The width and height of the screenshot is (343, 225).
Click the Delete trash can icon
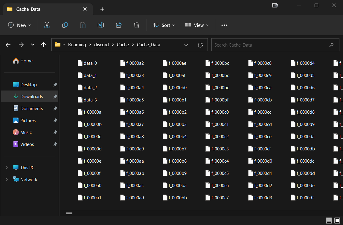(x=136, y=25)
